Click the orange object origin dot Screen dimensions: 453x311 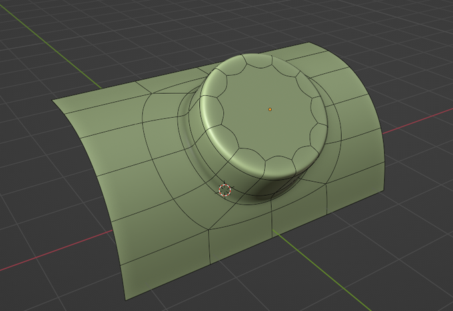[270, 109]
